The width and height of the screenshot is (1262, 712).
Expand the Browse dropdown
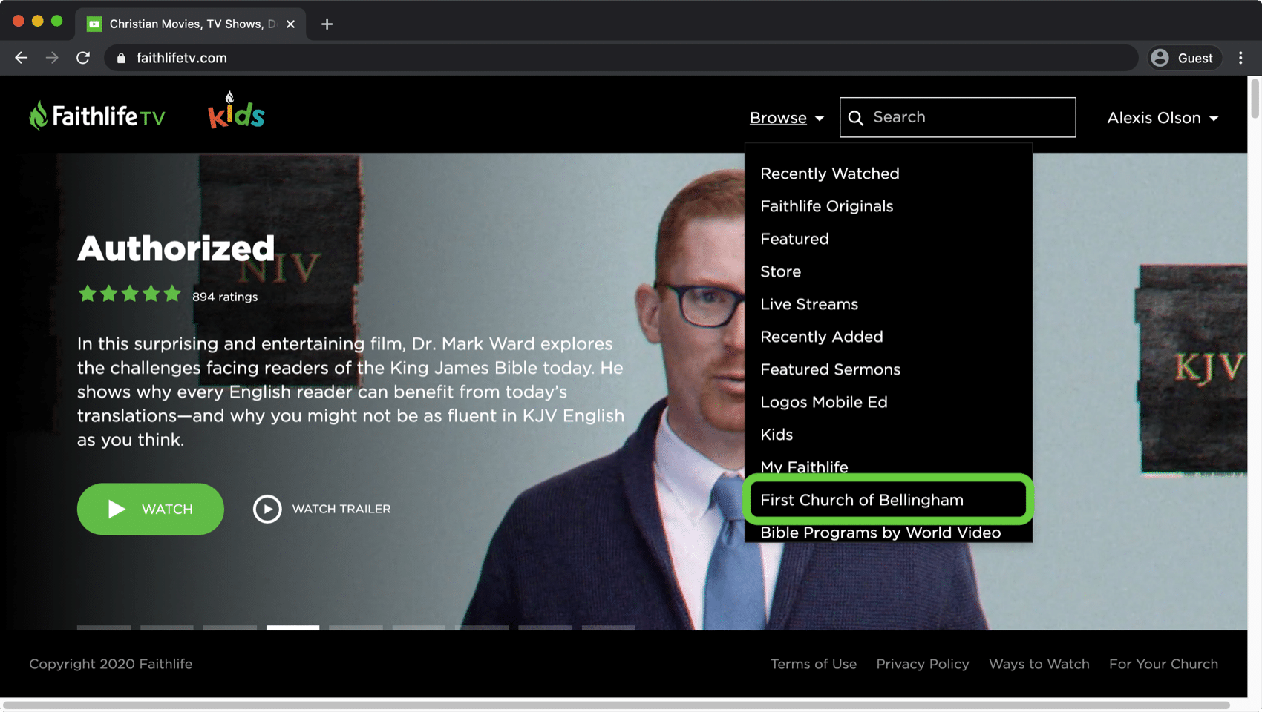(x=786, y=118)
